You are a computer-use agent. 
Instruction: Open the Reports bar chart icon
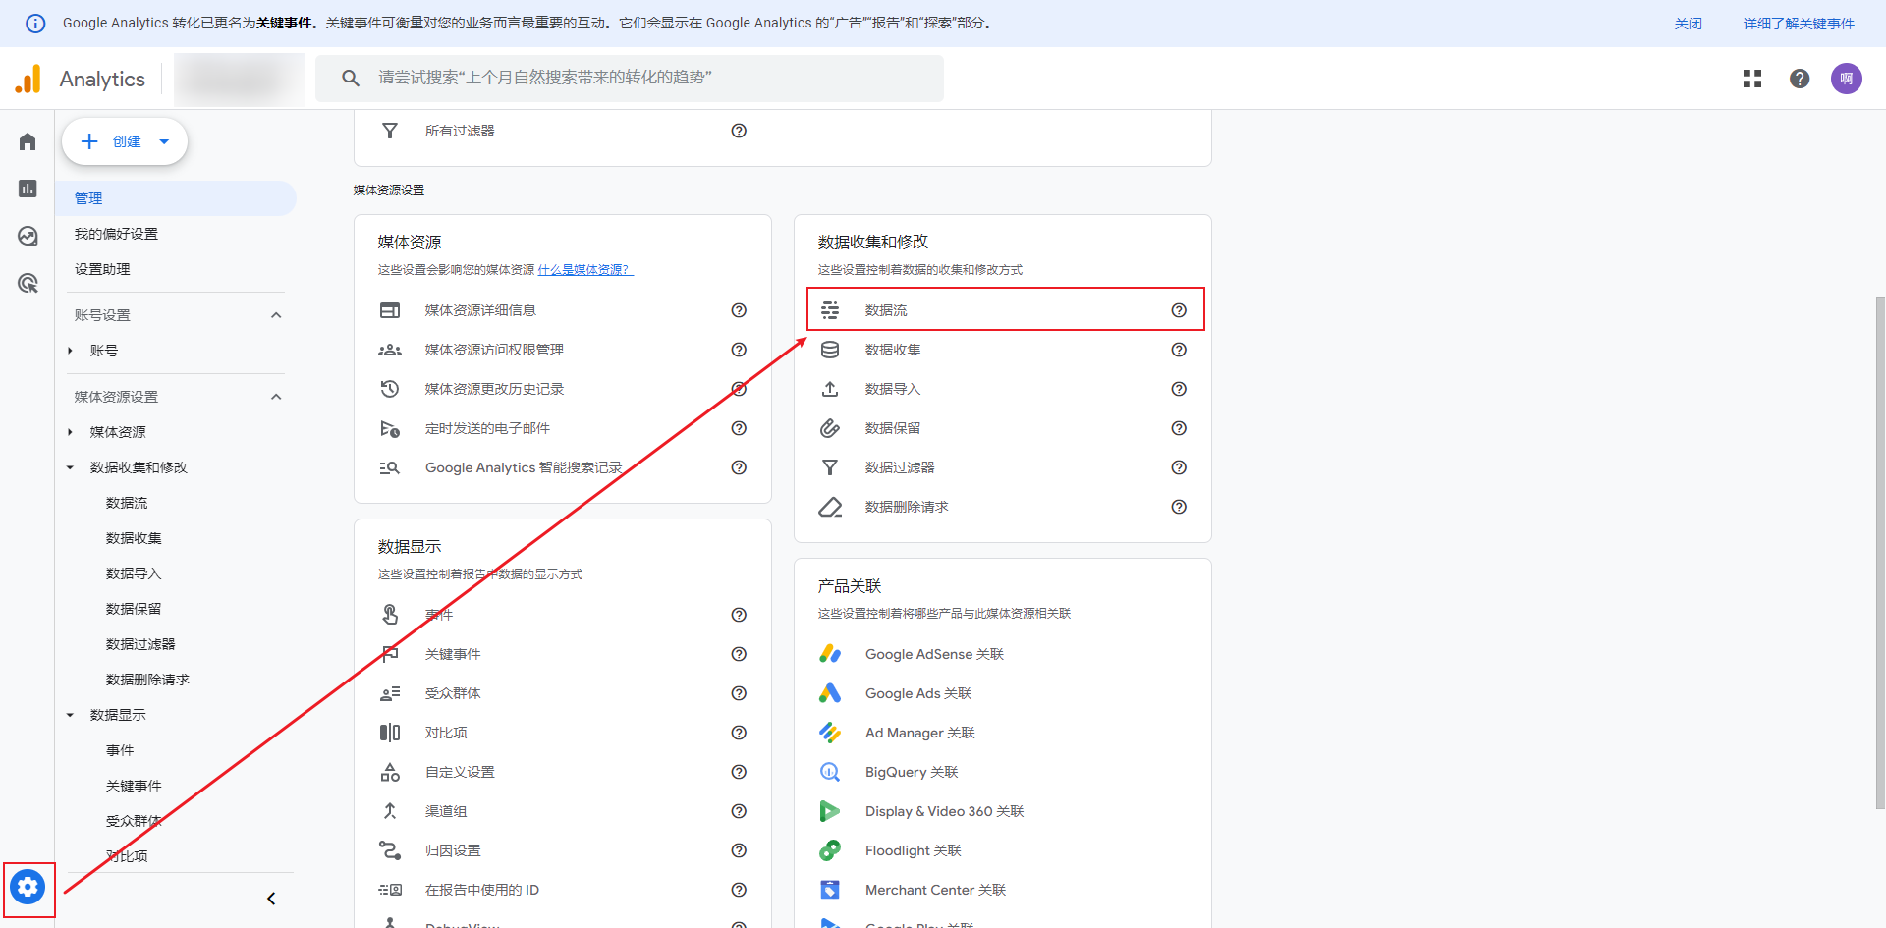click(28, 189)
